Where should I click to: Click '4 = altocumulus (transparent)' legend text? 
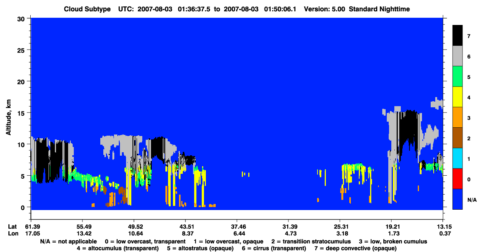(x=118, y=248)
